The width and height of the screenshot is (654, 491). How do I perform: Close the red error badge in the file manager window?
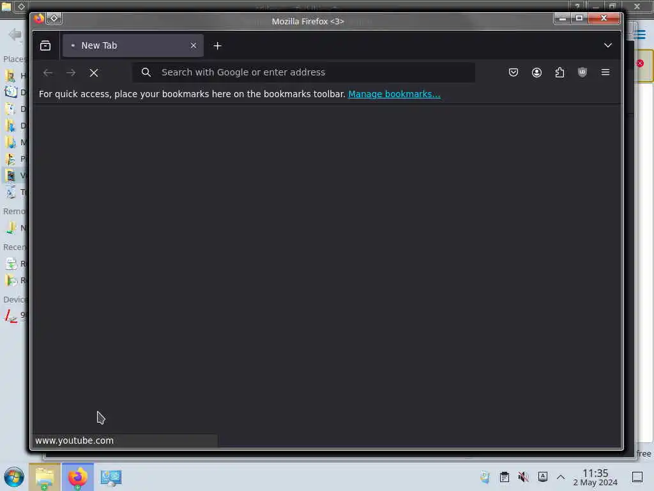coord(640,63)
